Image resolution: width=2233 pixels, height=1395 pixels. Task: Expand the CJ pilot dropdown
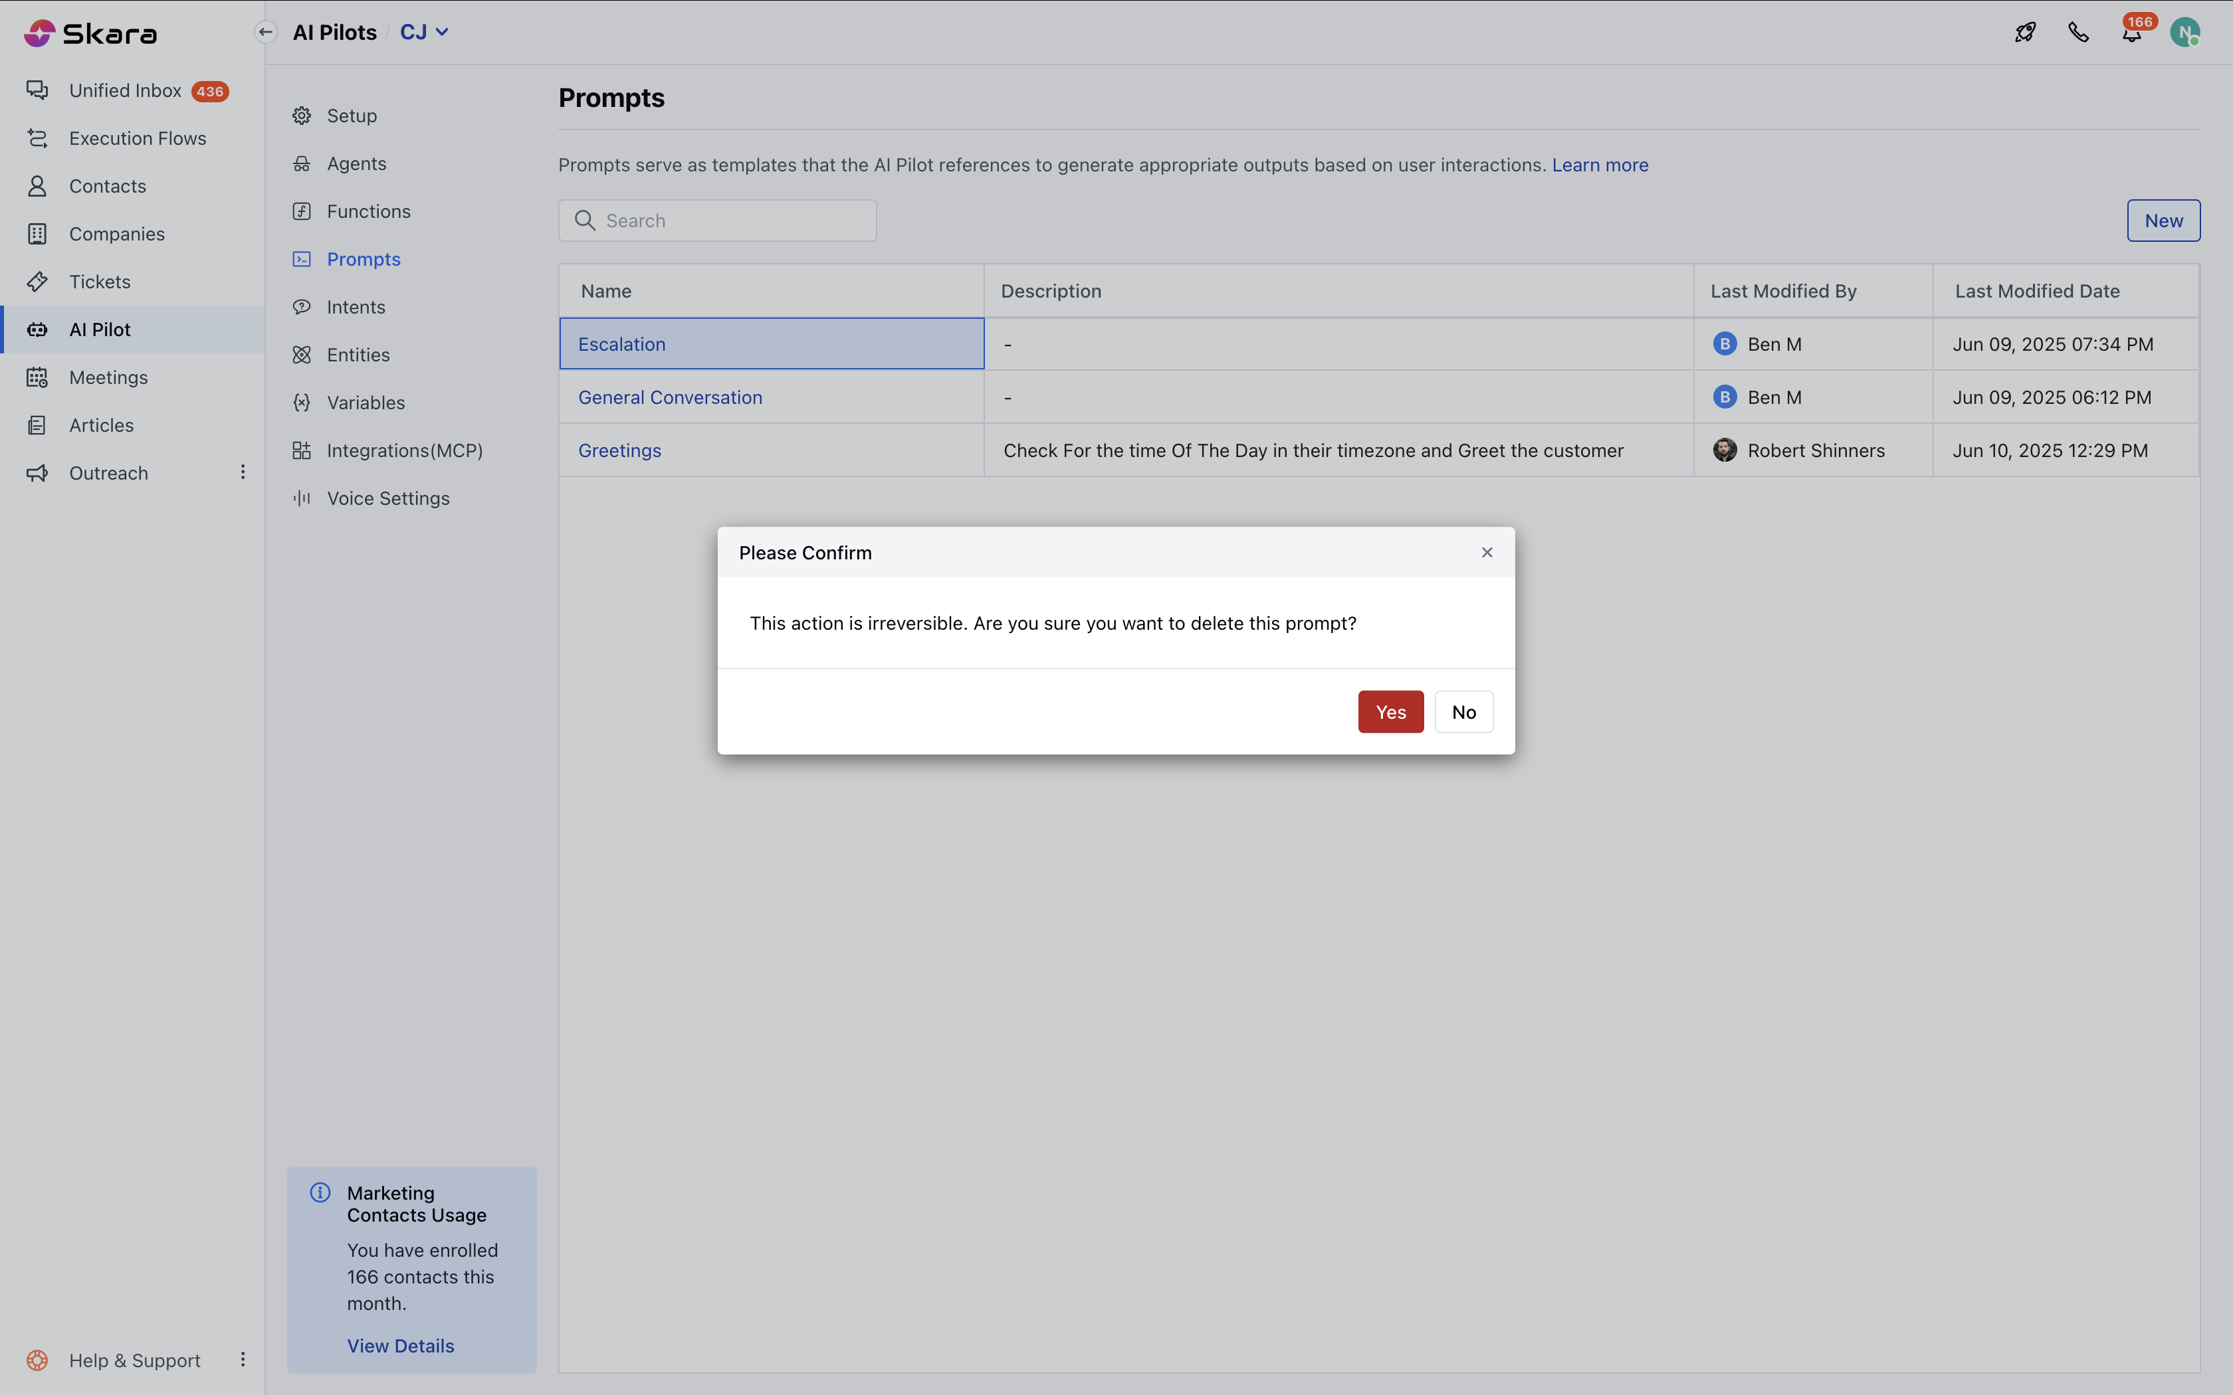click(425, 33)
